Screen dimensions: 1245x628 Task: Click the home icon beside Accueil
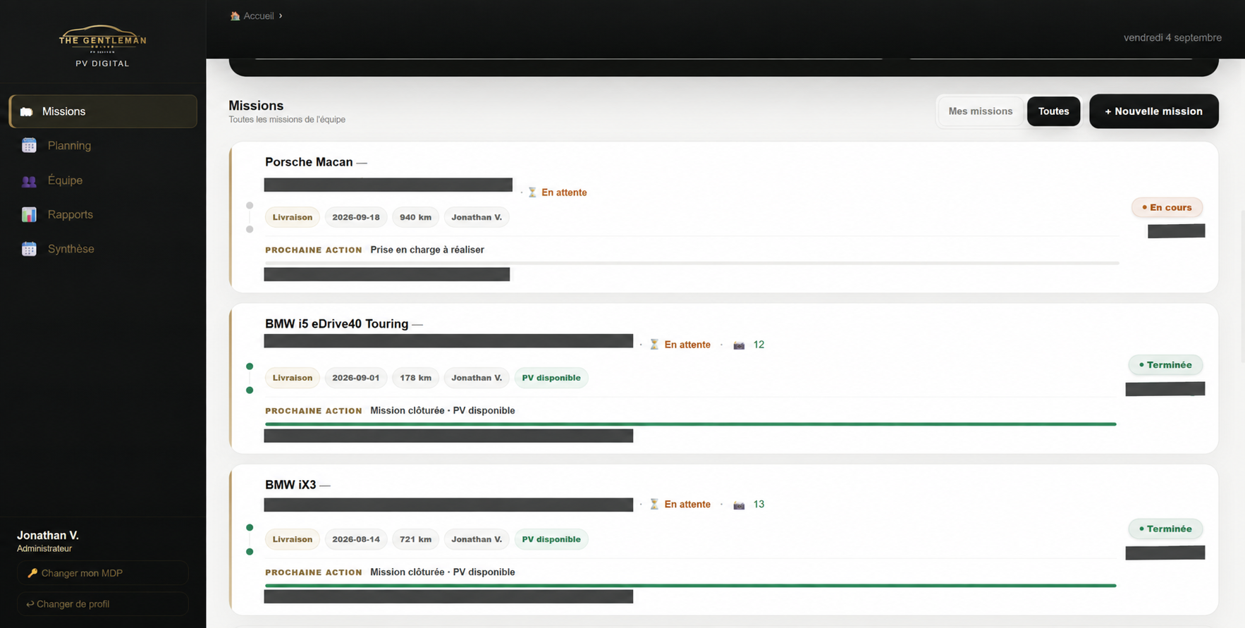[235, 16]
